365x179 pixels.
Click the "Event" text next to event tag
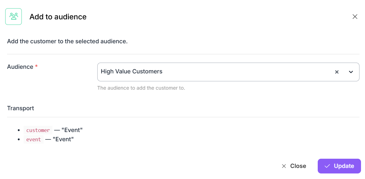click(63, 139)
